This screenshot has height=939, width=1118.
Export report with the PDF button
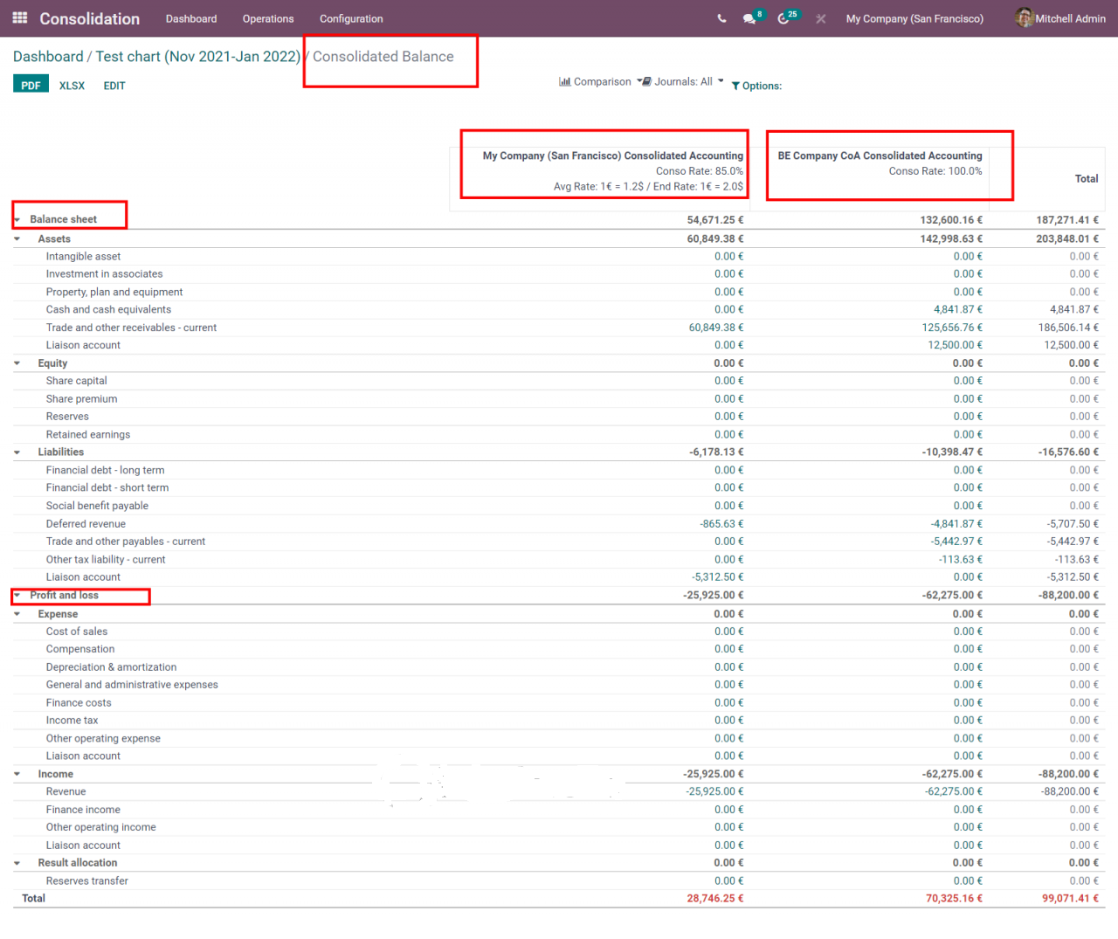[x=31, y=85]
